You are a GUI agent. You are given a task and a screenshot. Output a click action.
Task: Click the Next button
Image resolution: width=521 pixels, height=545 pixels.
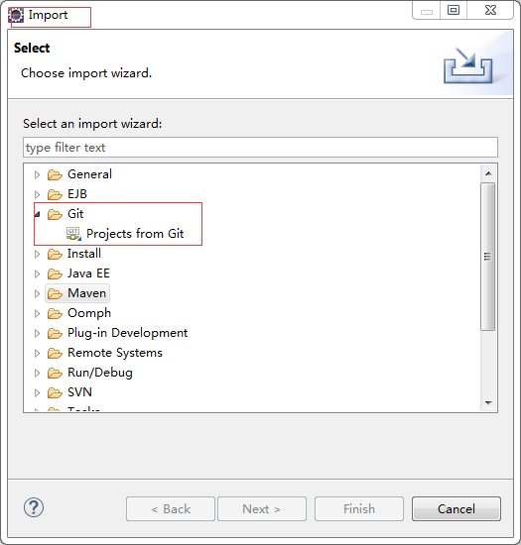[262, 509]
